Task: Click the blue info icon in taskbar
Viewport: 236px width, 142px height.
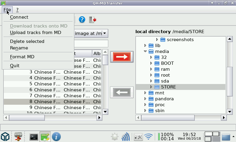Action: (56, 137)
